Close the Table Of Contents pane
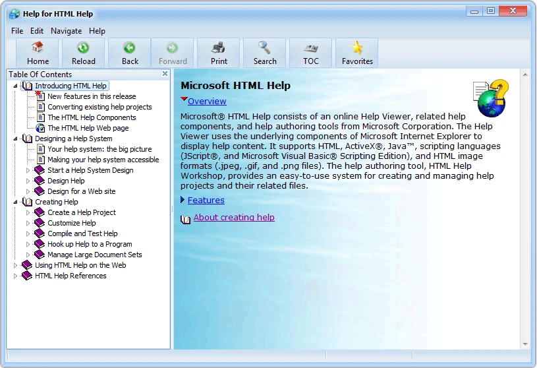537x368 pixels. pos(165,74)
